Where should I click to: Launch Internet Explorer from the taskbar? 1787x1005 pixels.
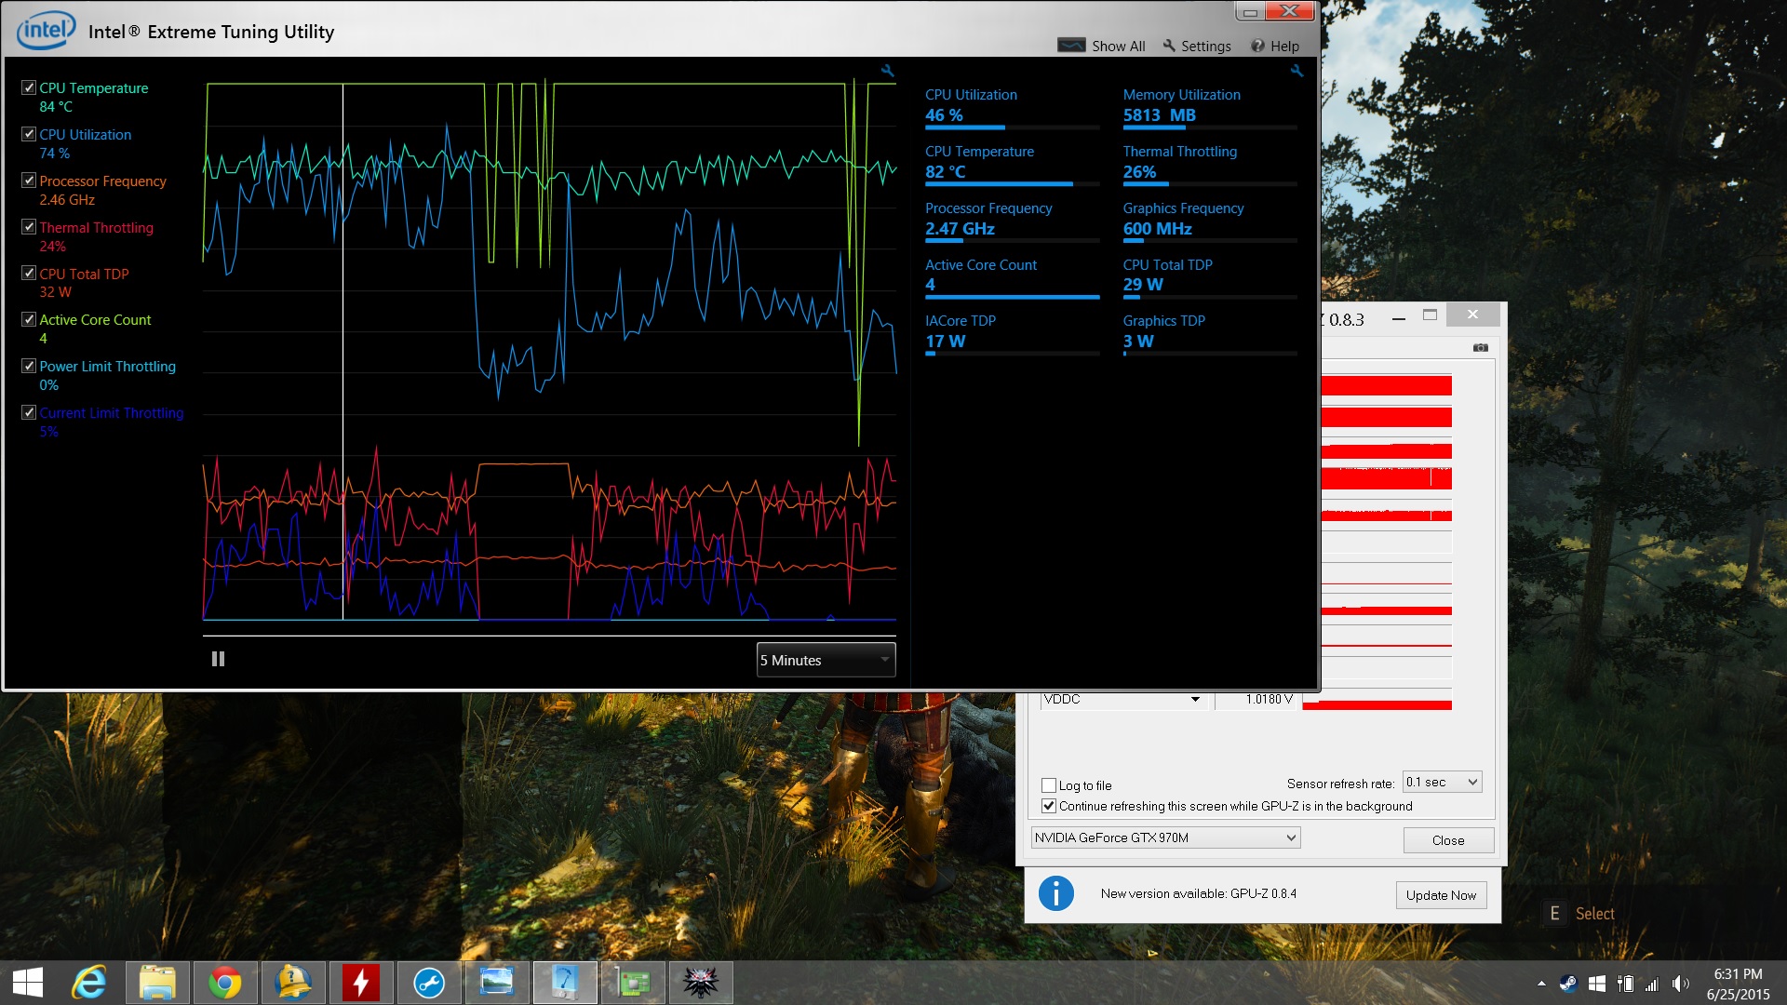tap(89, 984)
